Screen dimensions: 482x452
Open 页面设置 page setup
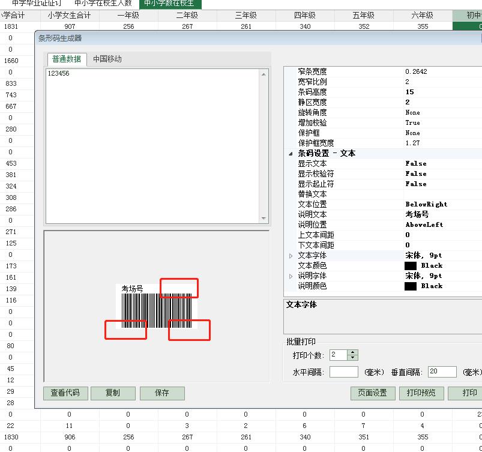click(373, 393)
